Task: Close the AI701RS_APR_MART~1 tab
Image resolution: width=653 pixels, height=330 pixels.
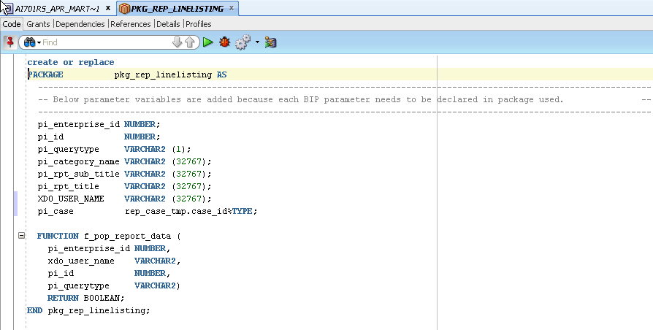Action: pyautogui.click(x=108, y=8)
